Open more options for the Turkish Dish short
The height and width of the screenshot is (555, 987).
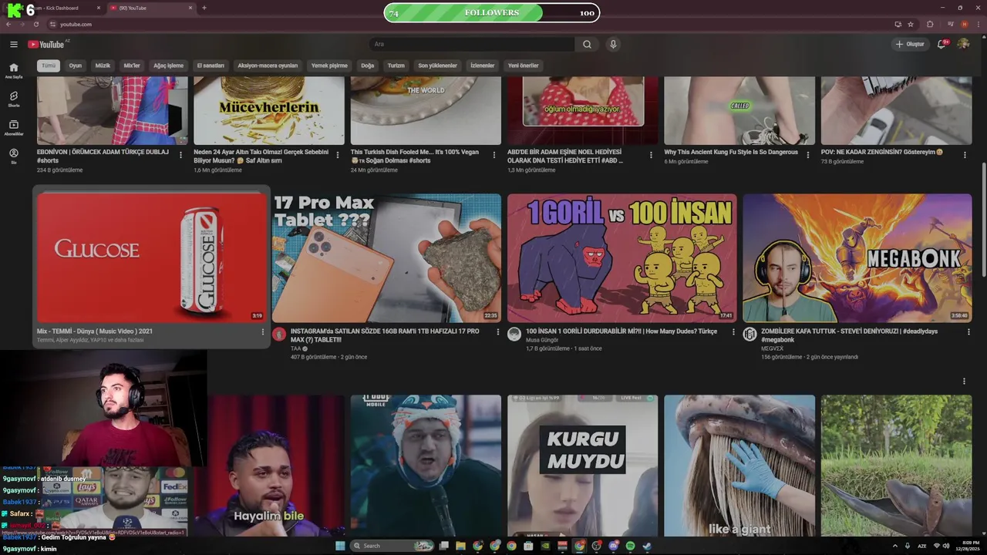(x=494, y=155)
